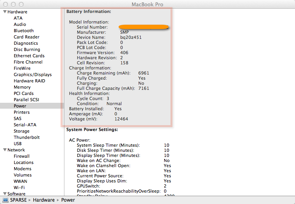Click the window title MacBook Pro
Viewport: 295px width, 204px height.
click(x=147, y=4)
